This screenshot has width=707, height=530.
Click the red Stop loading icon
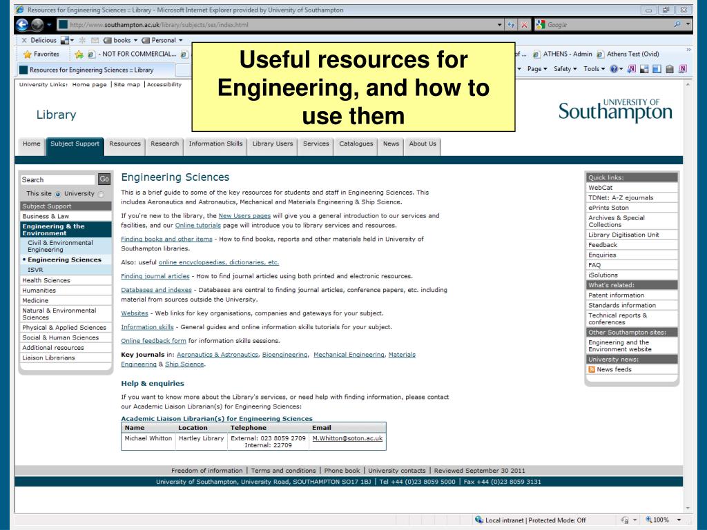[524, 25]
